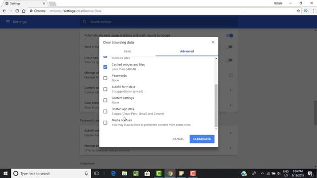Open the green Camtasia taskbar icon
This screenshot has height=178, width=317.
click(x=158, y=174)
